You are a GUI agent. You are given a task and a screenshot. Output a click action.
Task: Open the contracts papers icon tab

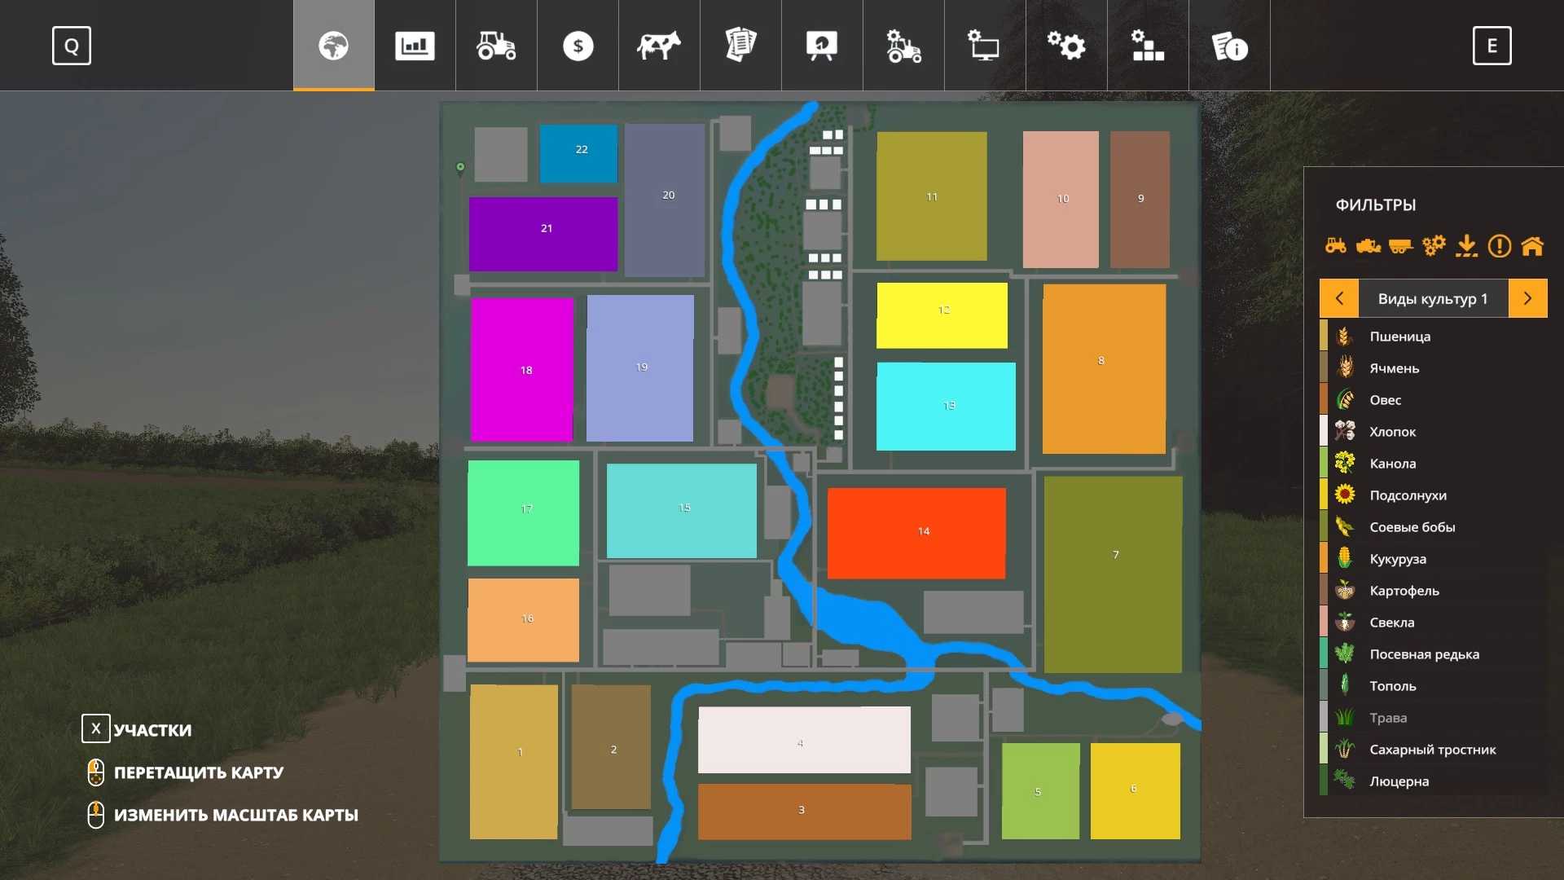coord(740,46)
